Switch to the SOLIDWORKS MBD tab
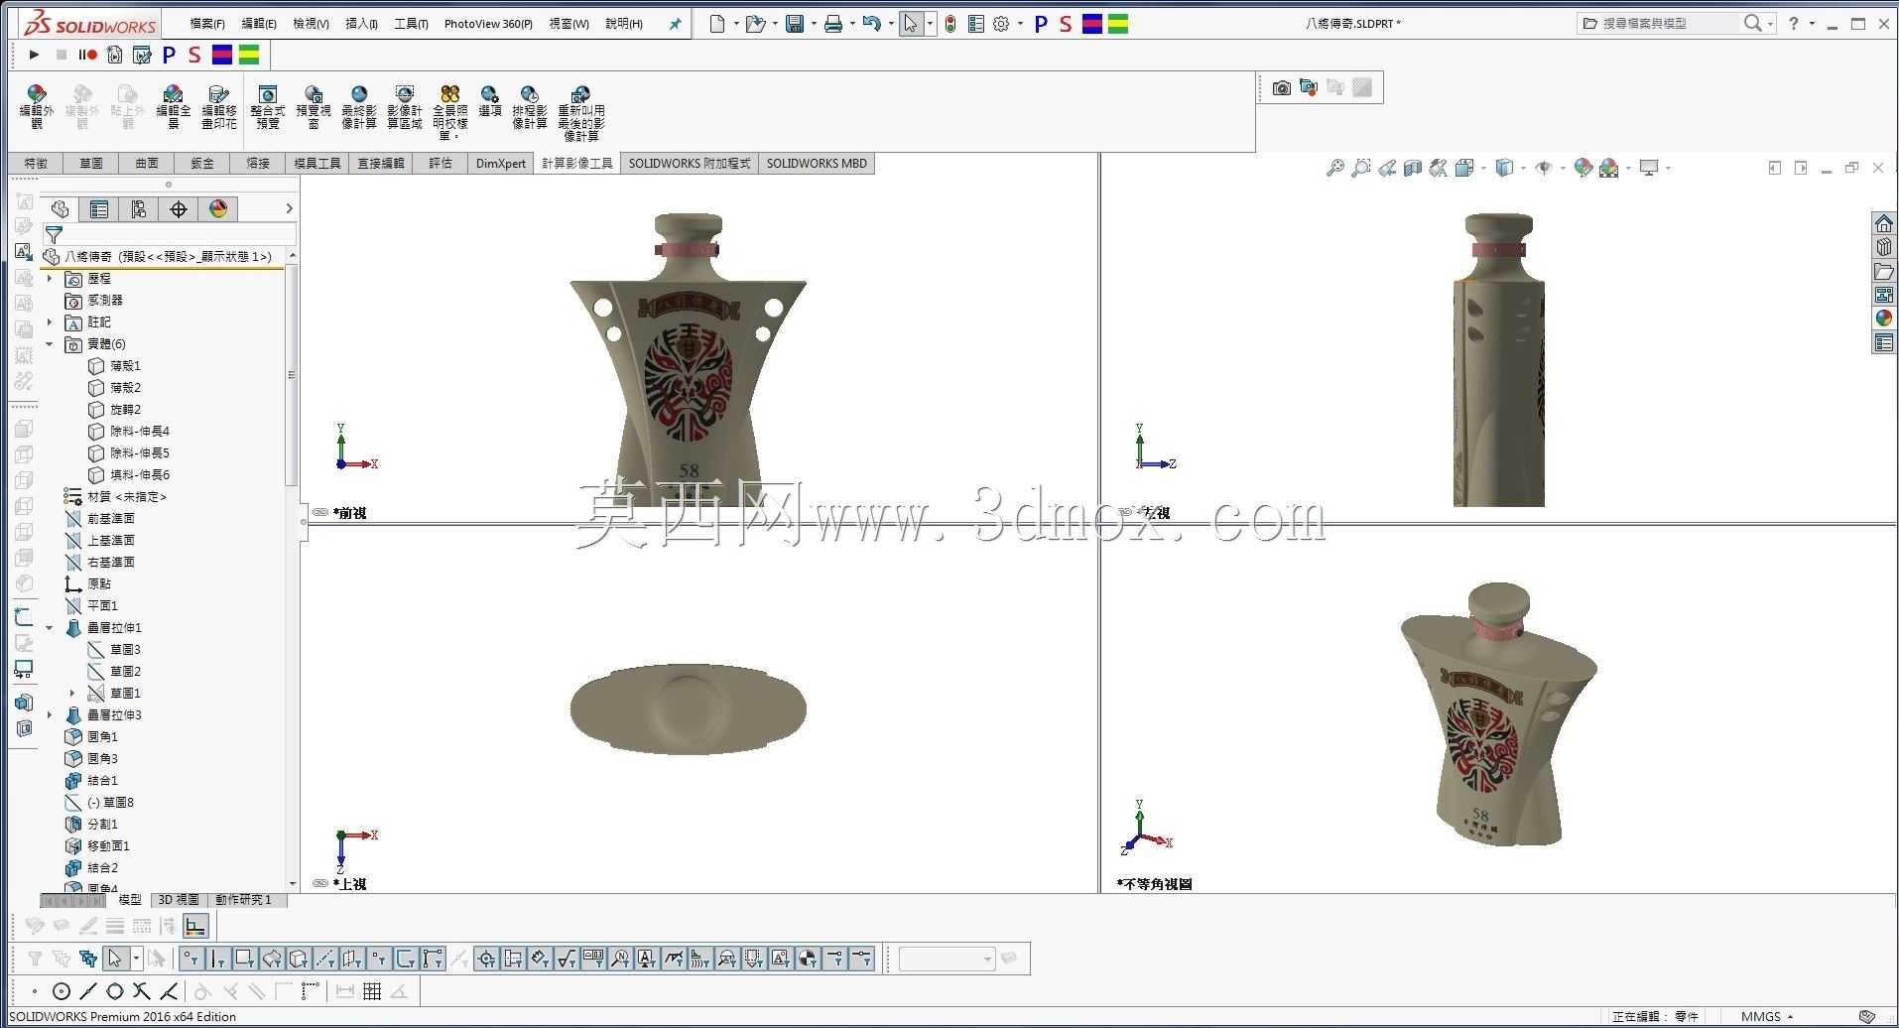This screenshot has height=1028, width=1899. [x=817, y=164]
